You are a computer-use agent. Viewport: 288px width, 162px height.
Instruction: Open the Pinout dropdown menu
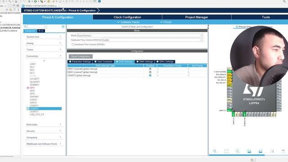click(166, 22)
